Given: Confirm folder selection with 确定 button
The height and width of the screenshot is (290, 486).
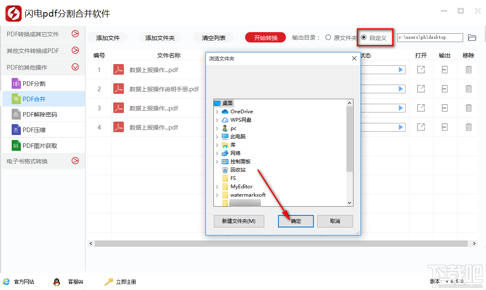Looking at the screenshot, I should coord(296,221).
